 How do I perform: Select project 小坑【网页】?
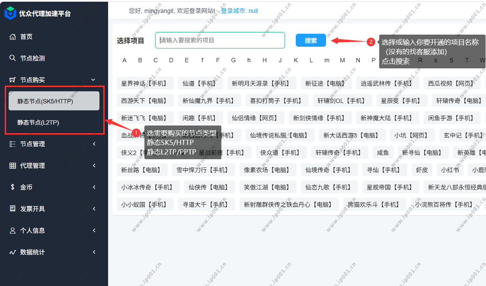(412, 135)
